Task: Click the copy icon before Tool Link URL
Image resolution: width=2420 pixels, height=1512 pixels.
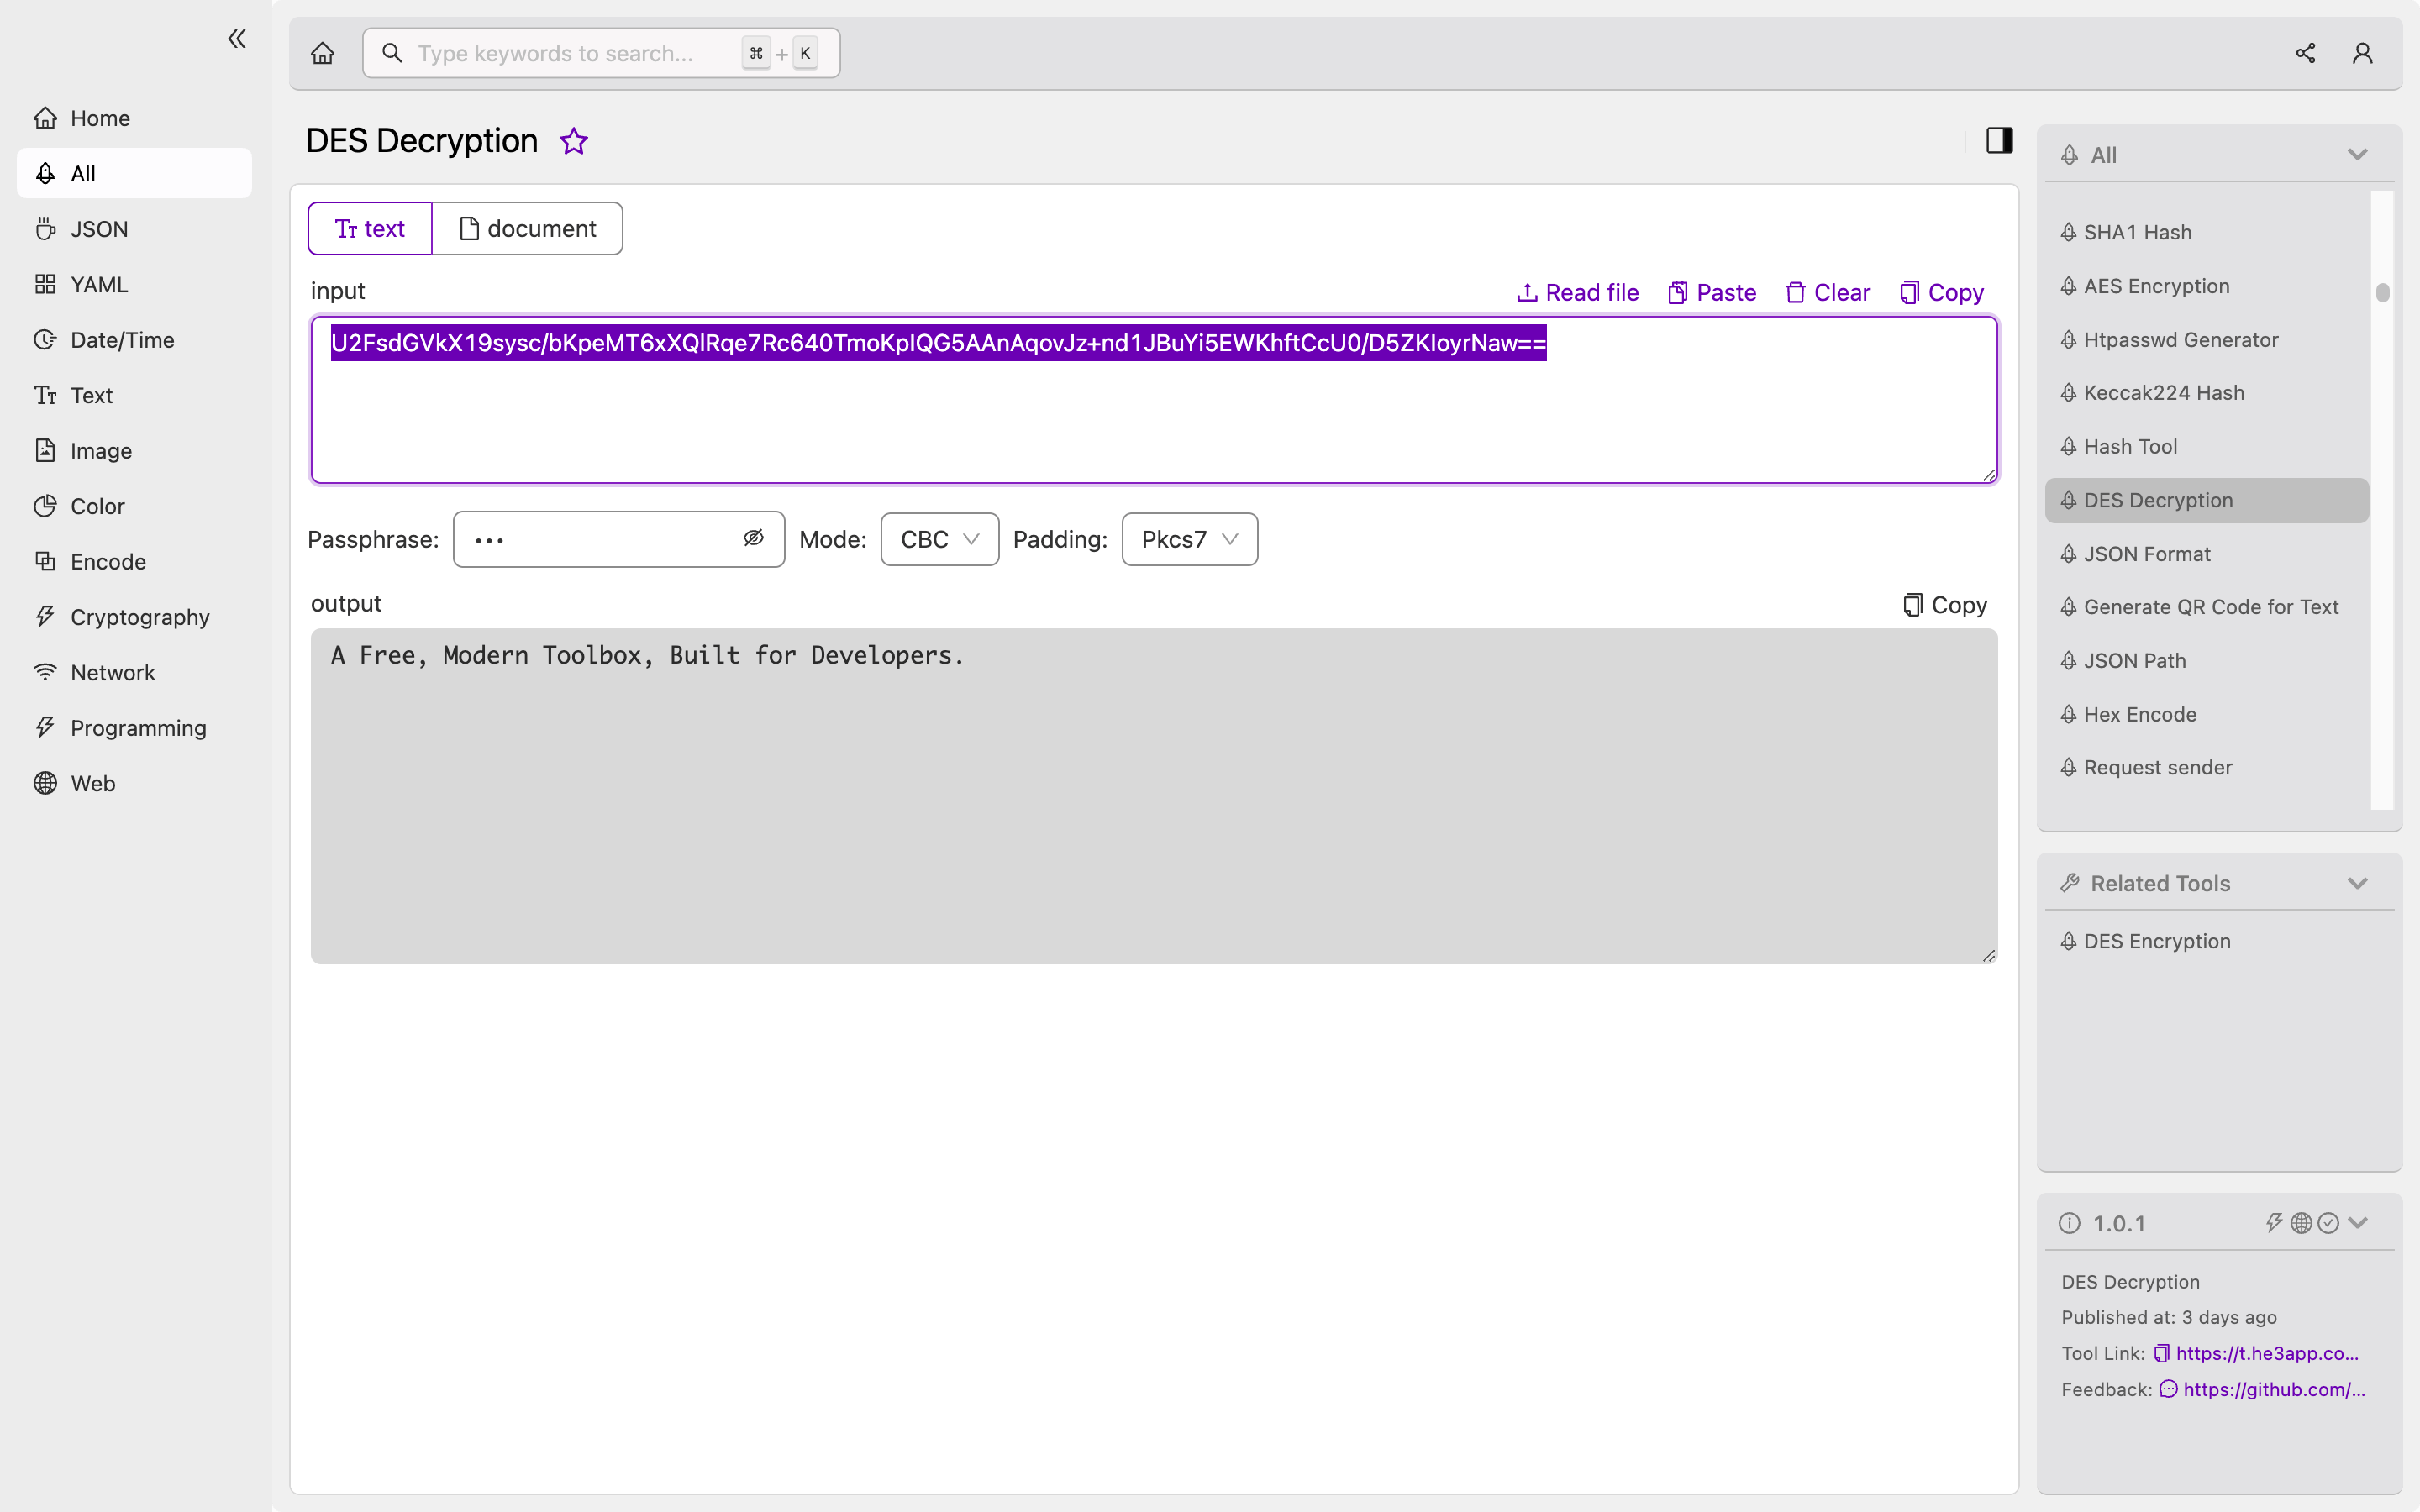Action: click(x=2161, y=1353)
